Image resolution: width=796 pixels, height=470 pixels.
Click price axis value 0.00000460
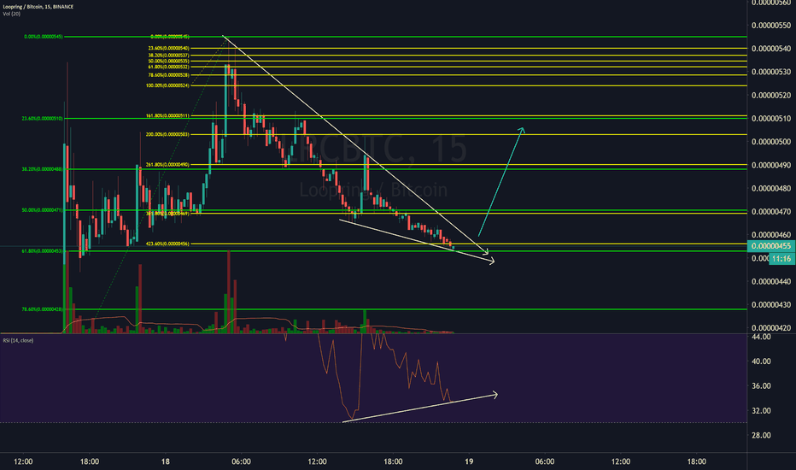click(x=771, y=235)
